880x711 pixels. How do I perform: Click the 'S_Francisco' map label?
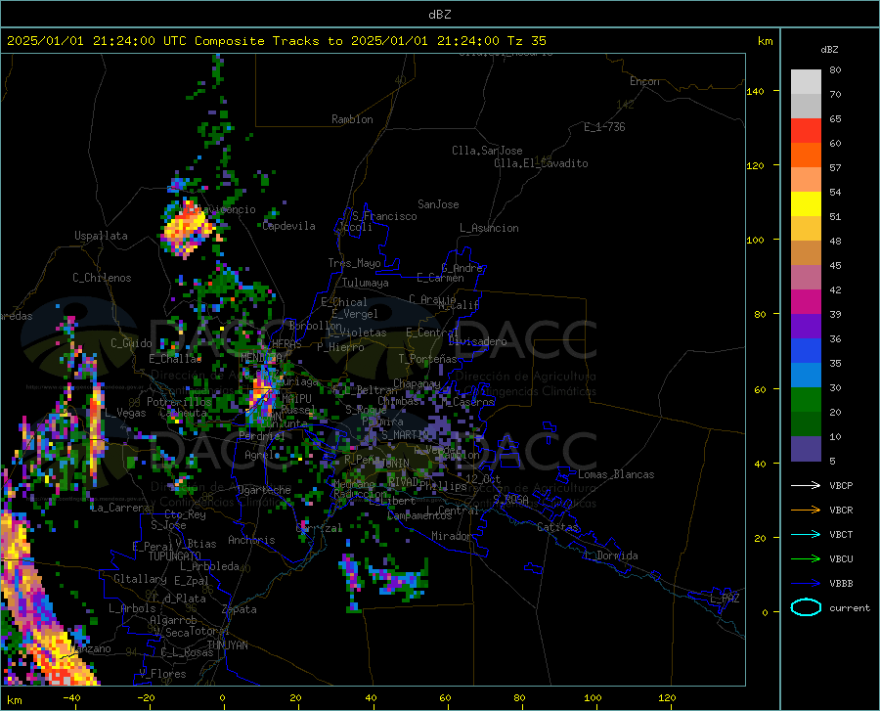pos(384,216)
